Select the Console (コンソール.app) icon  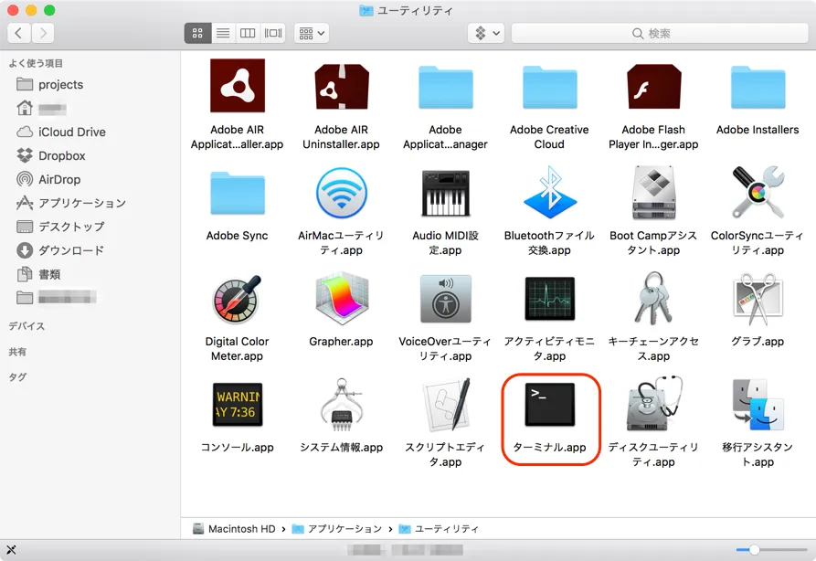point(238,405)
